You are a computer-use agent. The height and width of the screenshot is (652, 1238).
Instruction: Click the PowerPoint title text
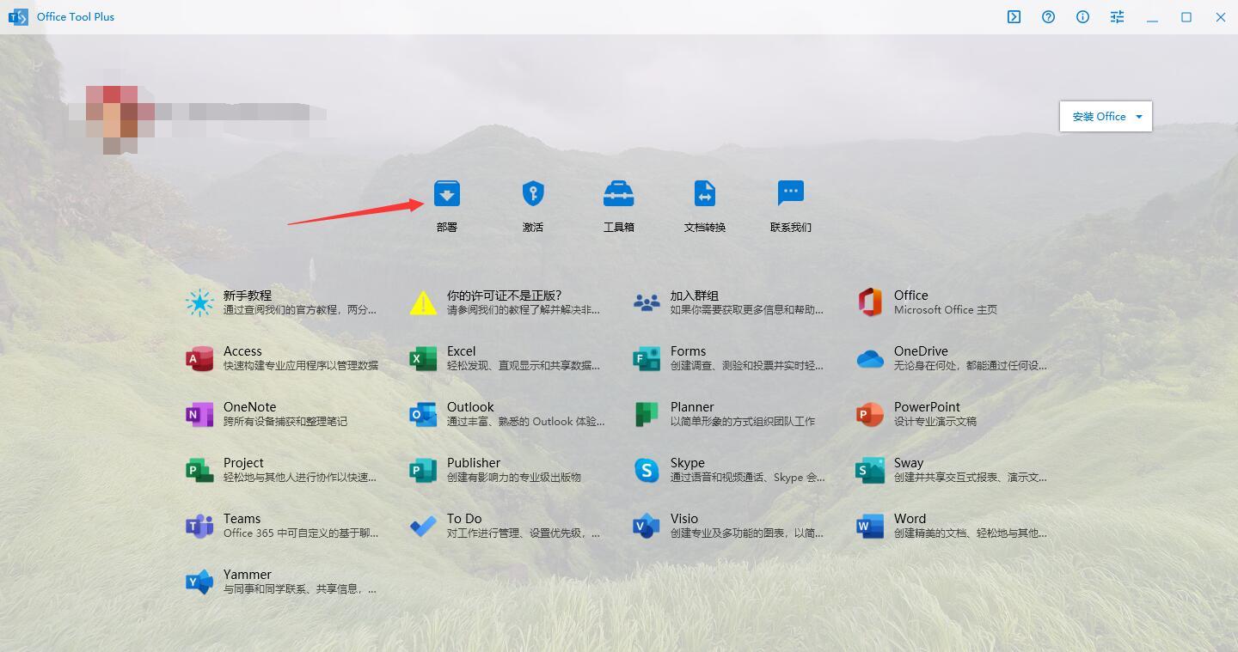(x=927, y=407)
